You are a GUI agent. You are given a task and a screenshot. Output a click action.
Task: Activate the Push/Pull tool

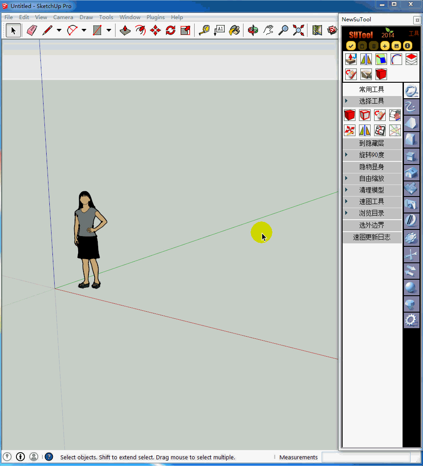125,30
